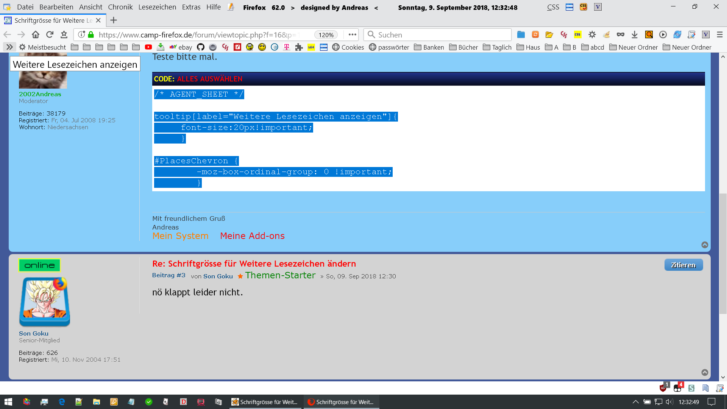Click the yellow CSS toolbar icon
The width and height of the screenshot is (727, 409).
(577, 34)
